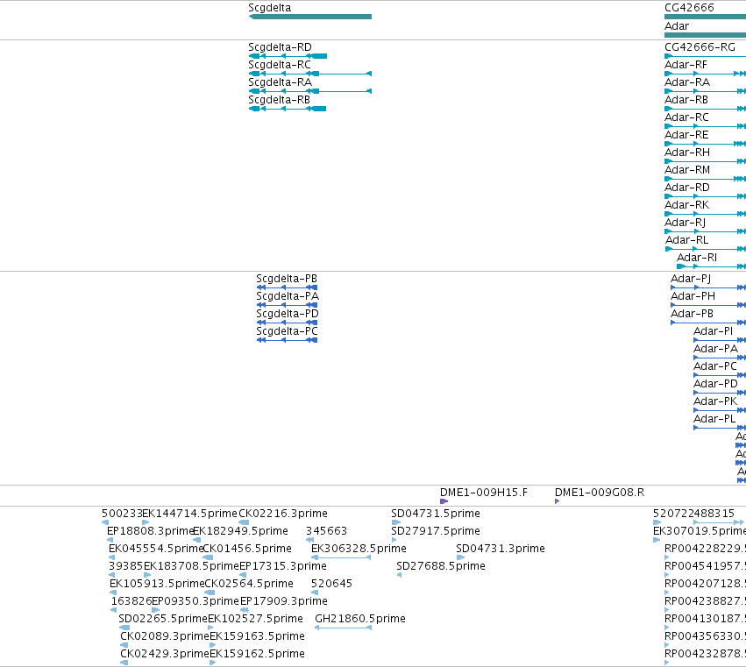746x667 pixels.
Task: Select the Adar-RK transcript
Action: (686, 205)
